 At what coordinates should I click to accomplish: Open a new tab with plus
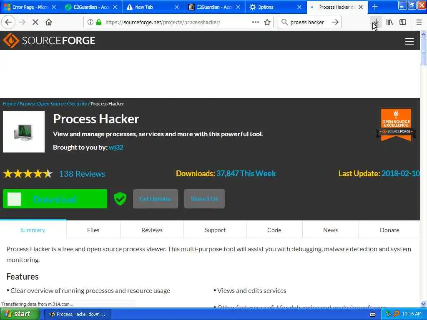tap(375, 7)
